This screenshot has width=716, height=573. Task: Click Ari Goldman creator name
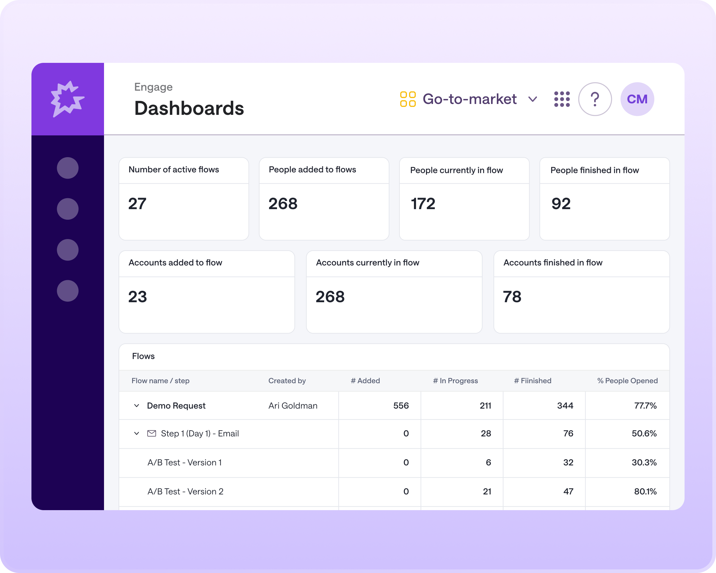[293, 405]
